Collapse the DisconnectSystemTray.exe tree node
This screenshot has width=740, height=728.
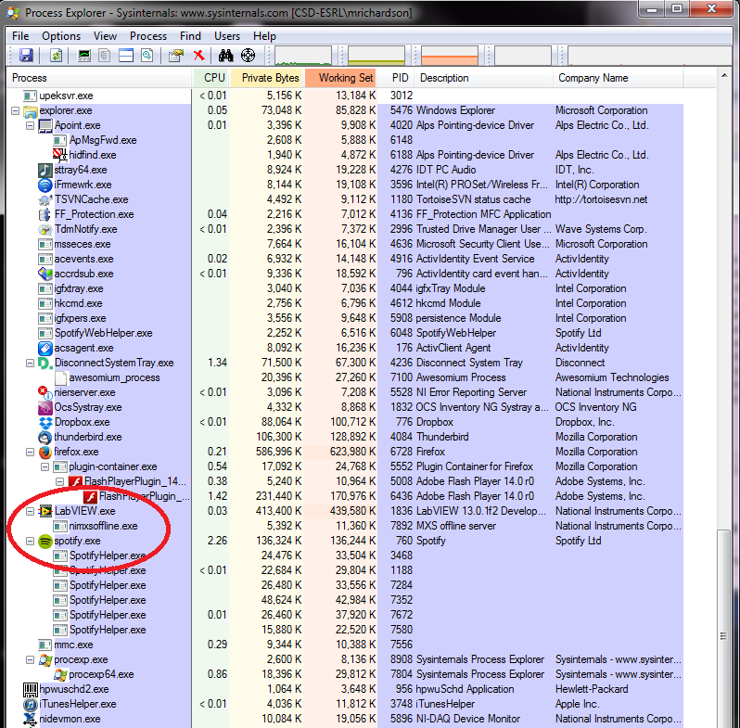click(x=31, y=363)
